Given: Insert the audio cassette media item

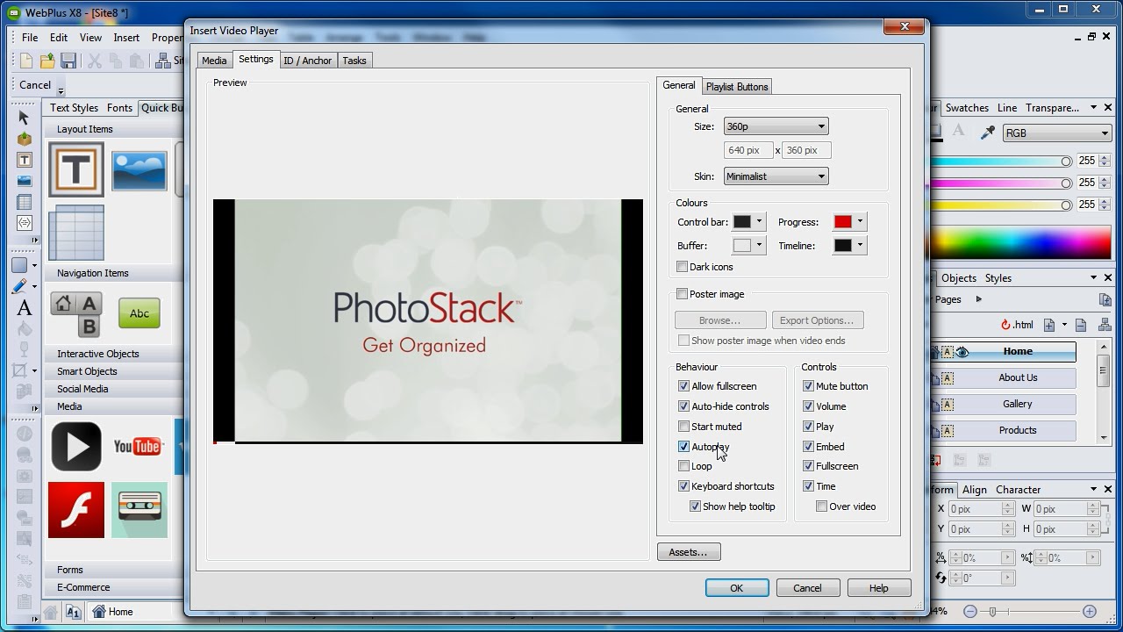Looking at the screenshot, I should coord(139,509).
